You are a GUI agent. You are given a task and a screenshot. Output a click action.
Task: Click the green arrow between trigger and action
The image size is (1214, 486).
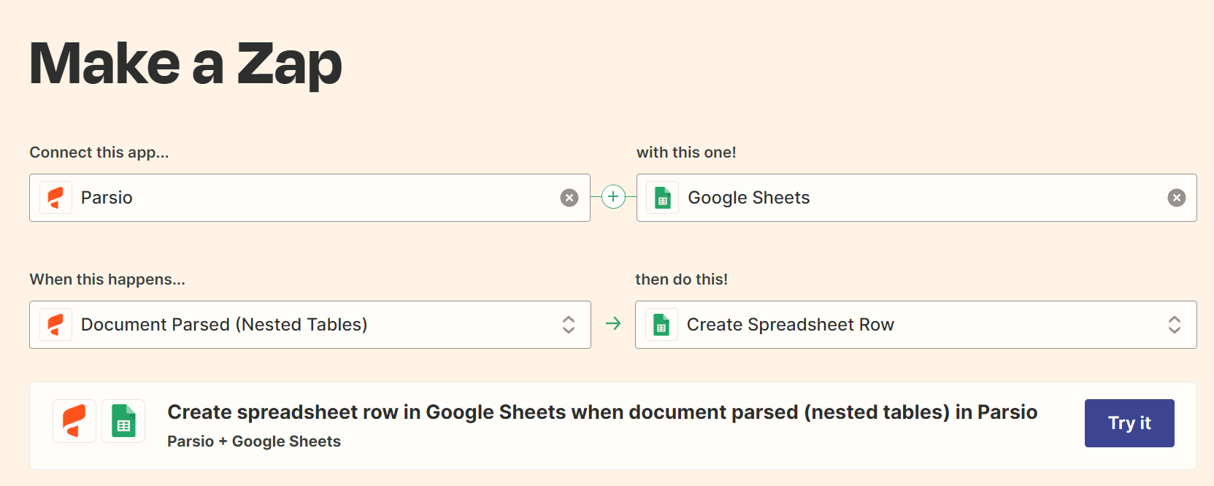coord(613,323)
